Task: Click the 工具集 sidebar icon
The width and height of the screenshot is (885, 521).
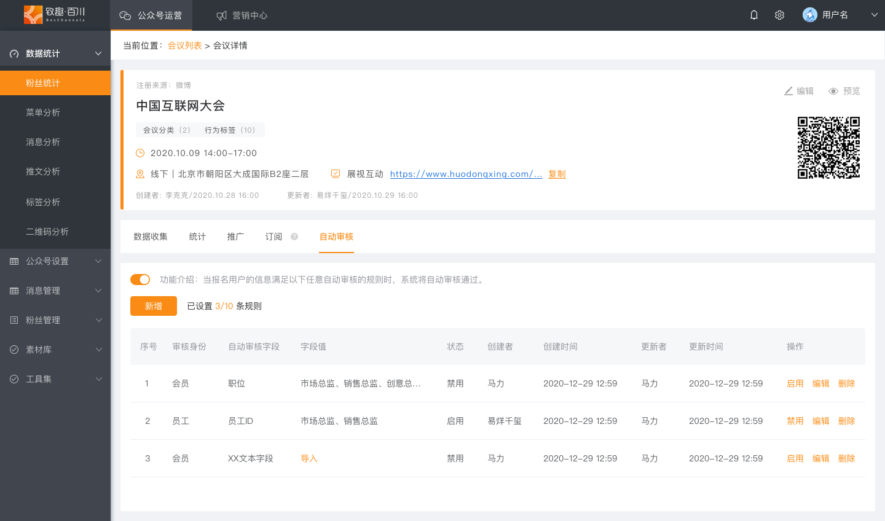Action: pyautogui.click(x=14, y=379)
